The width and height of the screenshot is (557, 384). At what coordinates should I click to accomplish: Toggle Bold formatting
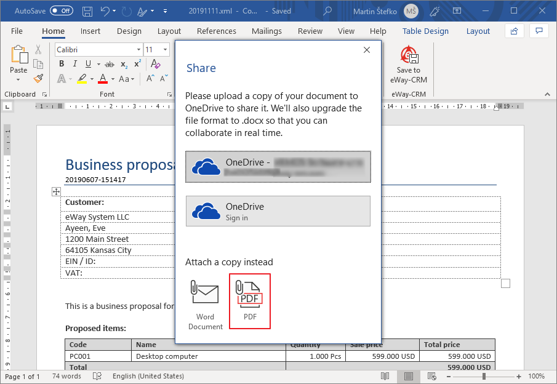pos(62,63)
